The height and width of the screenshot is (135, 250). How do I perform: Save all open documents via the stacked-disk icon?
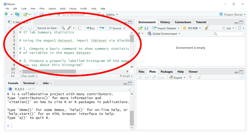tap(42, 14)
